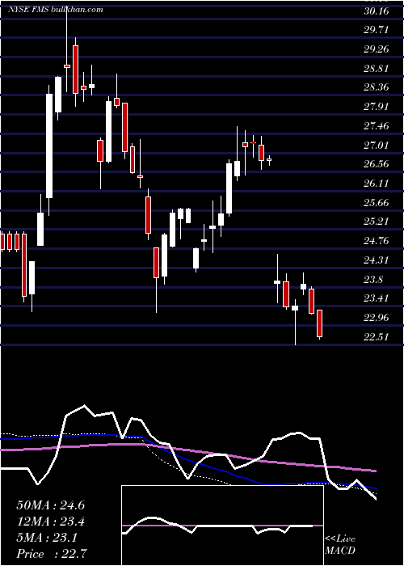Click the 27.91 price axis label
This screenshot has height=566, width=404.
pos(377,106)
